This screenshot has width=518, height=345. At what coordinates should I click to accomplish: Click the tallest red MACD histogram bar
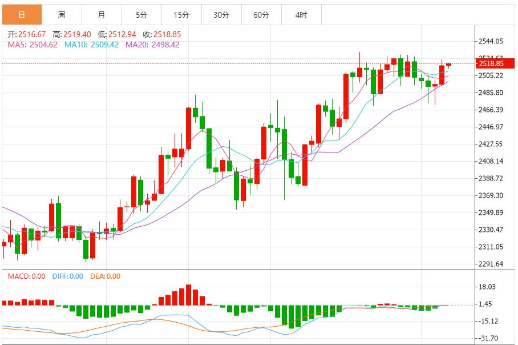coord(188,295)
